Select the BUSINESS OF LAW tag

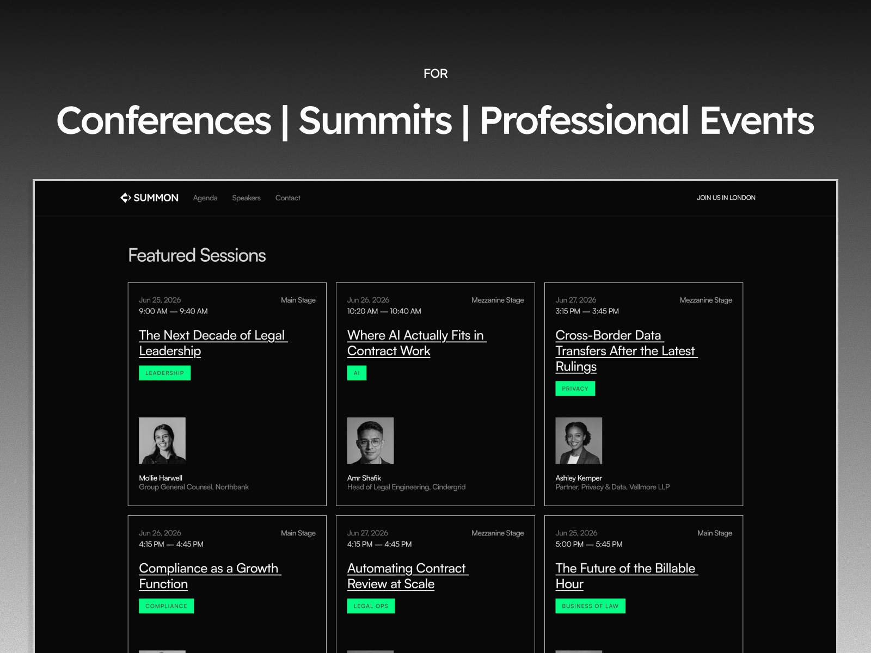590,606
